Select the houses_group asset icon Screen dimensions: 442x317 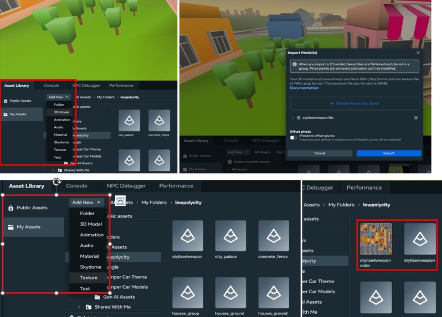tap(188, 293)
